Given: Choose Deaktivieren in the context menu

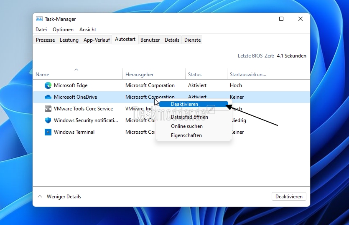Looking at the screenshot, I should tap(194, 104).
